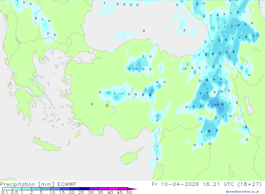Click the '(18+27)' forecast offset text

pos(249,184)
